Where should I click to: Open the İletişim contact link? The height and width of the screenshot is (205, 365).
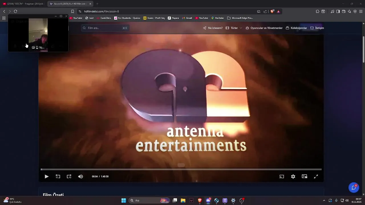point(317,28)
